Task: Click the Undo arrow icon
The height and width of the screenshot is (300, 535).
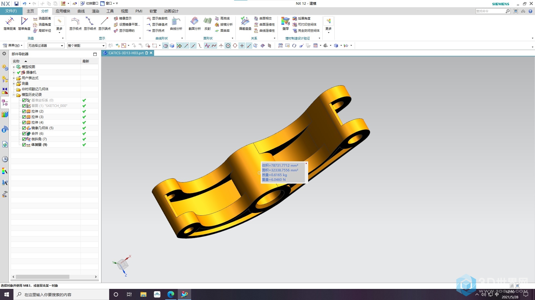Action: coord(25,4)
